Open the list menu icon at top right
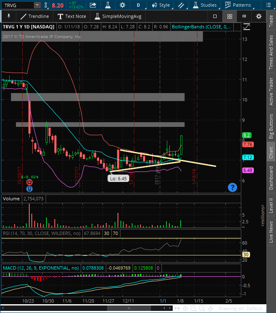Screen dimensions: 276x313 (x=268, y=5)
